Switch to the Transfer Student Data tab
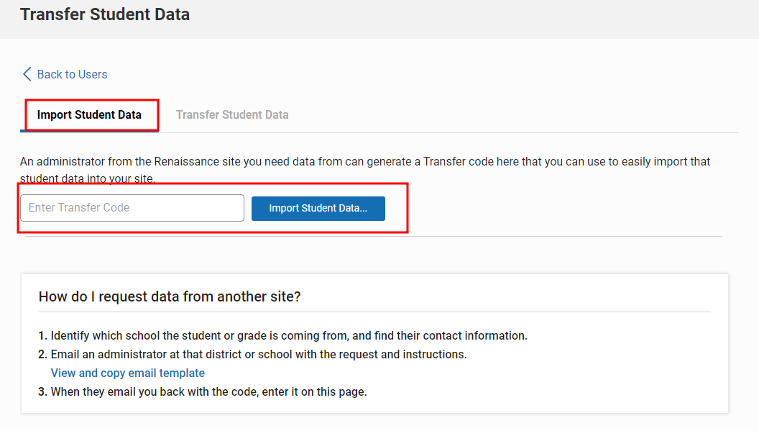759x431 pixels. 232,115
